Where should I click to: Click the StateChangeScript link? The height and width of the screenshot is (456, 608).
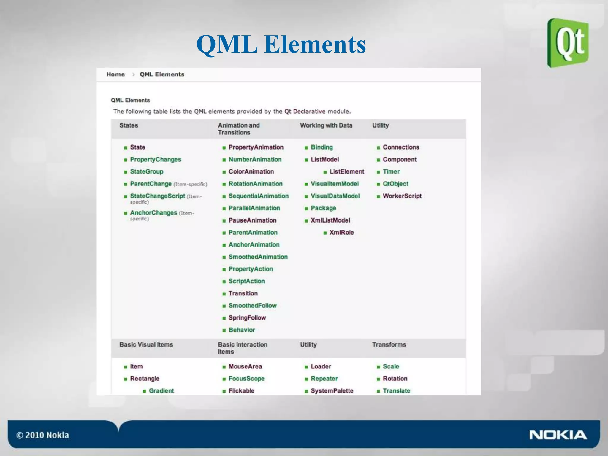point(158,196)
